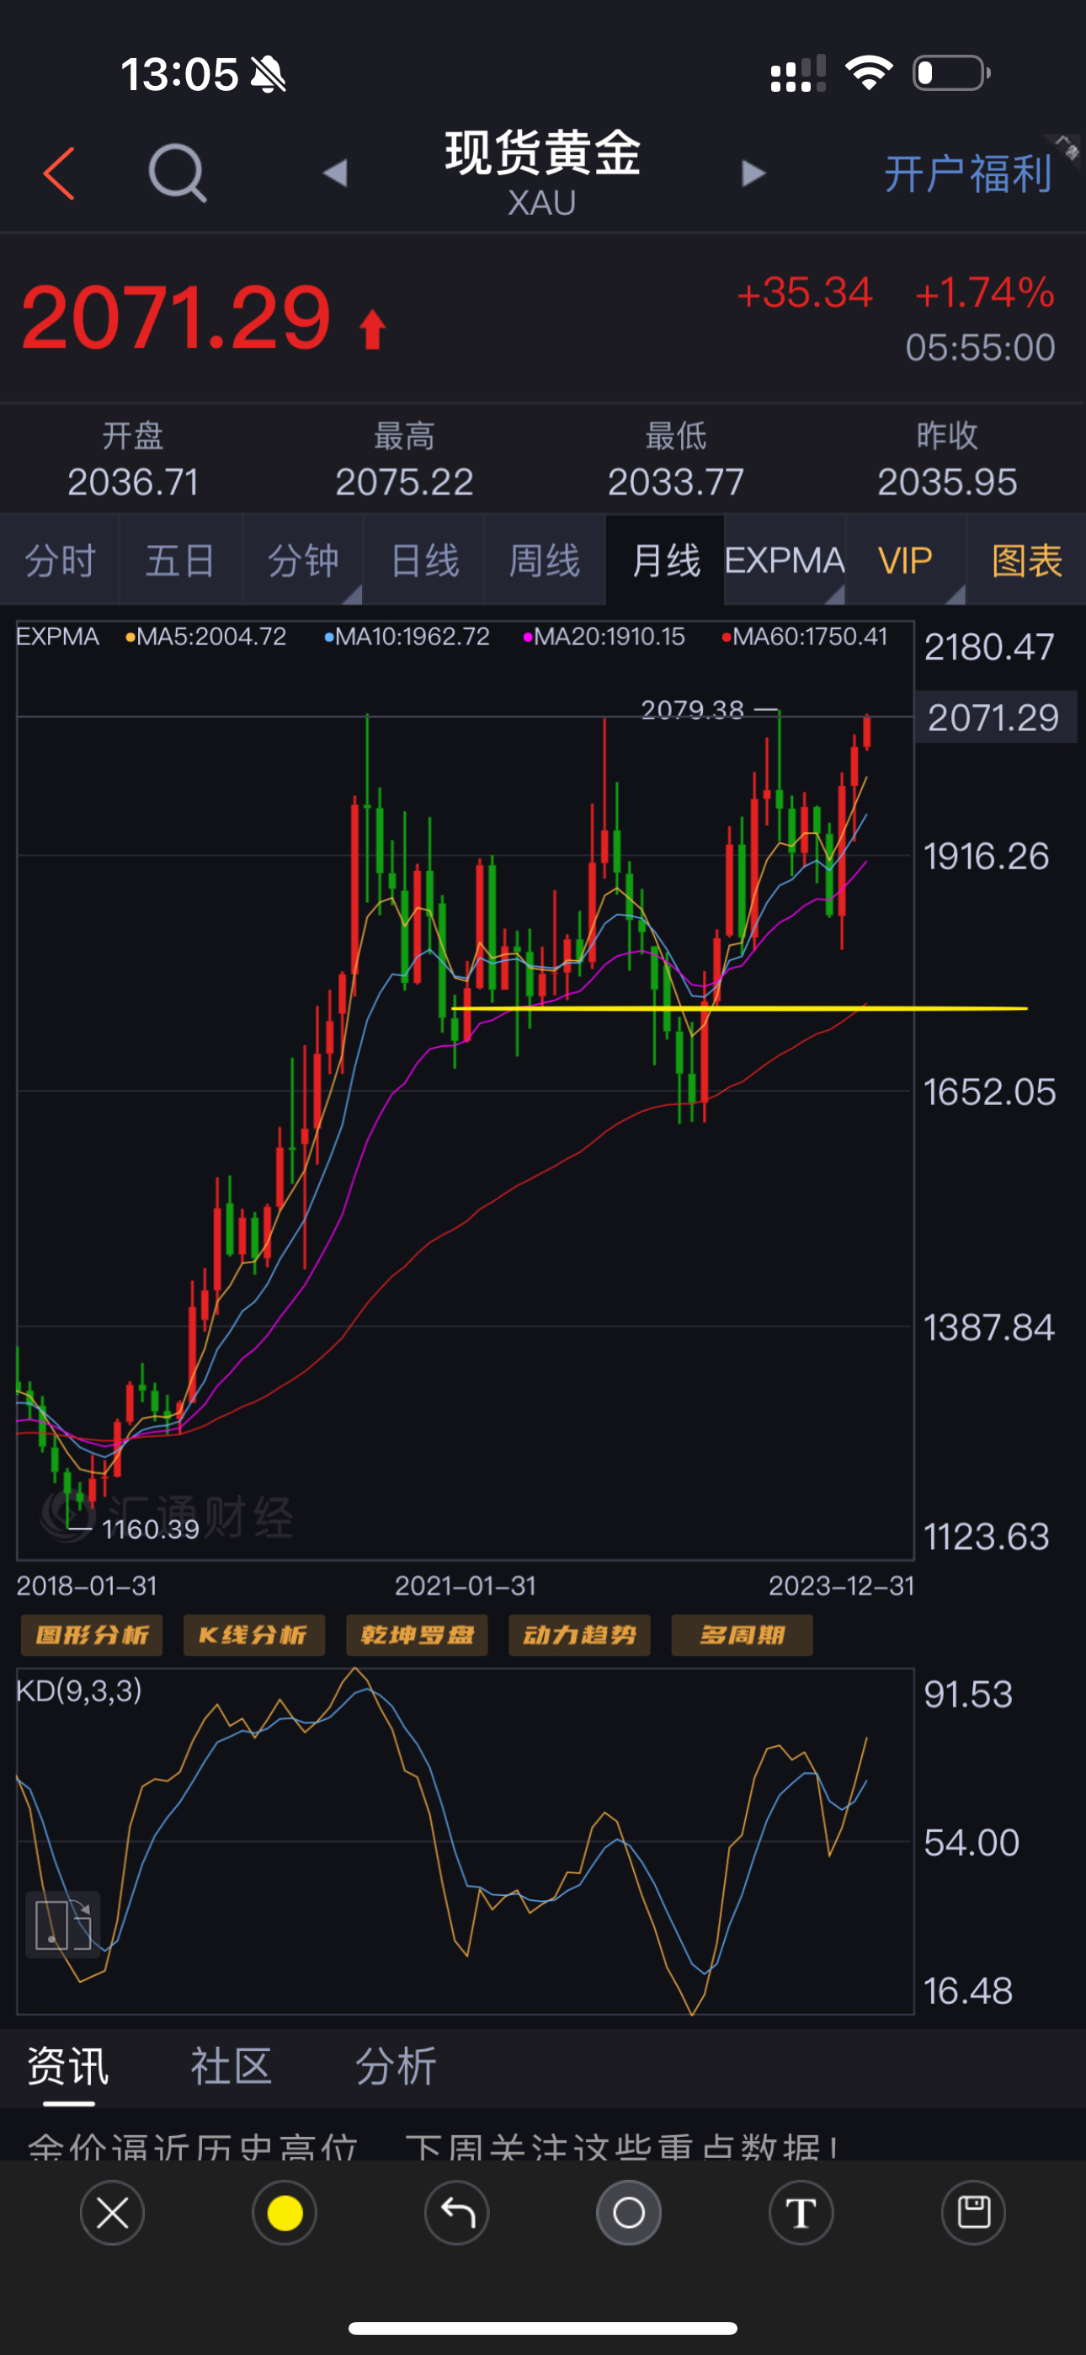Open 开户福利 promotion link
1086x2355 pixels.
[968, 174]
